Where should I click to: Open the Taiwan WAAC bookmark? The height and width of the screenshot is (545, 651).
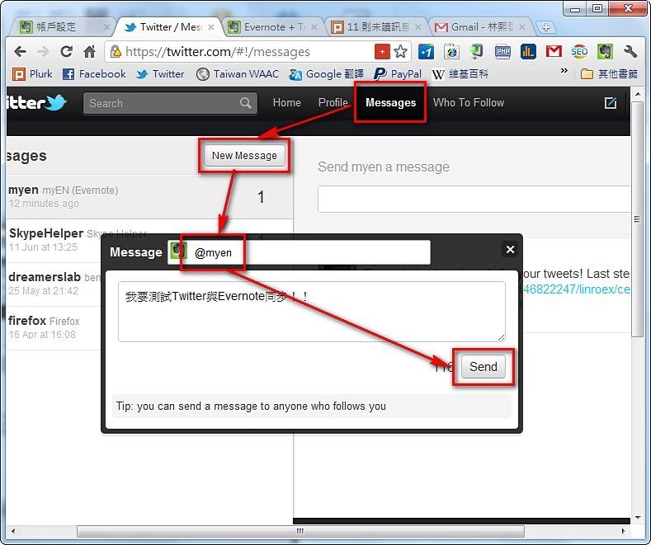[237, 74]
